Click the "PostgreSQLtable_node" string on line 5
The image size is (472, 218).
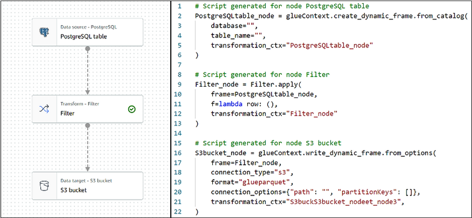(330, 45)
